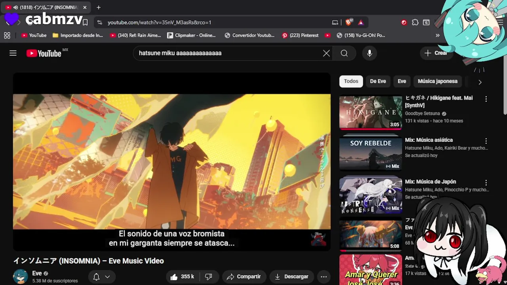Screen dimensions: 507x285
Task: Open the (223) Pinterest bookmark
Action: pos(300,35)
